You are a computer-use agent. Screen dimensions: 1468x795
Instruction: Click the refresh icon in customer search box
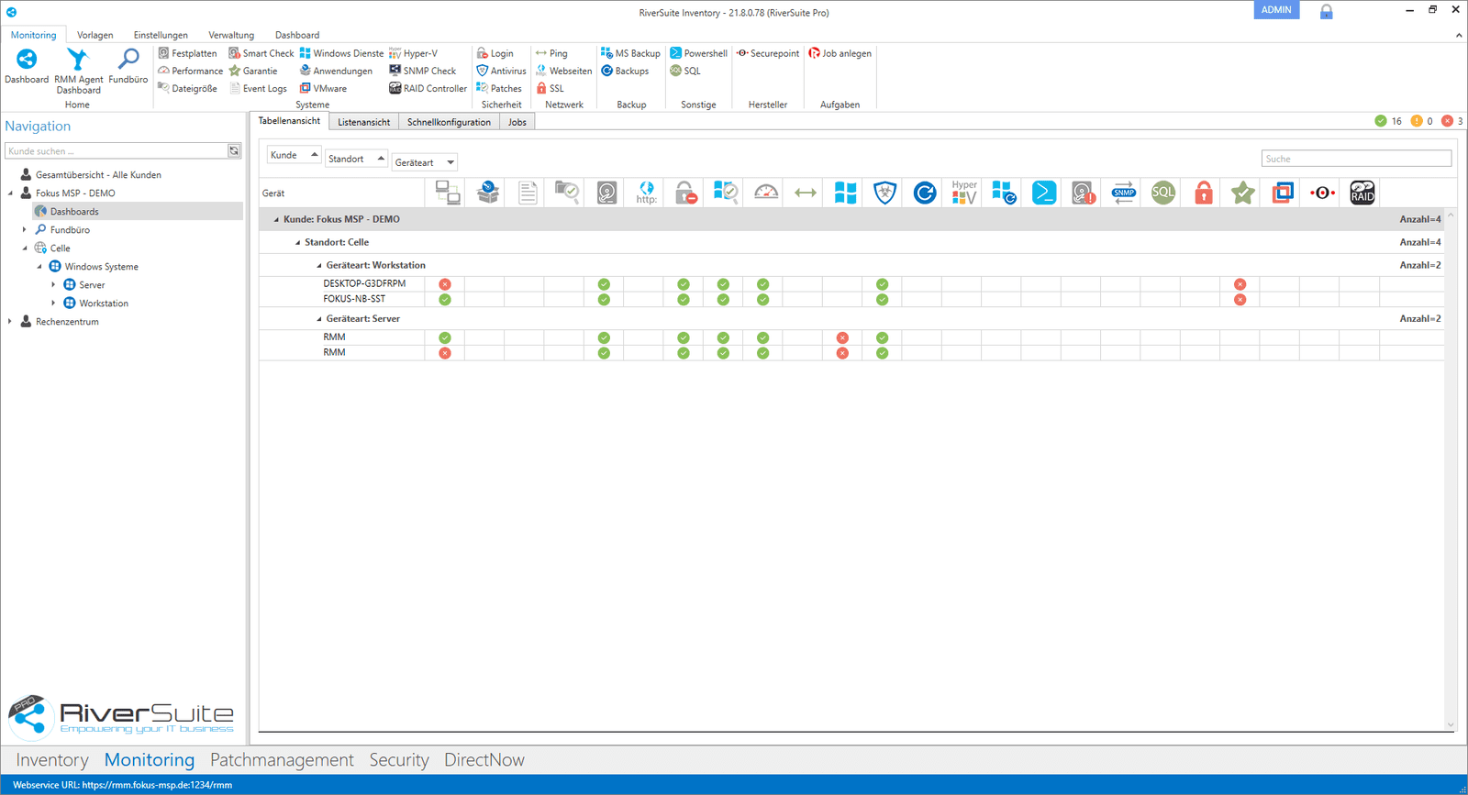pyautogui.click(x=234, y=151)
